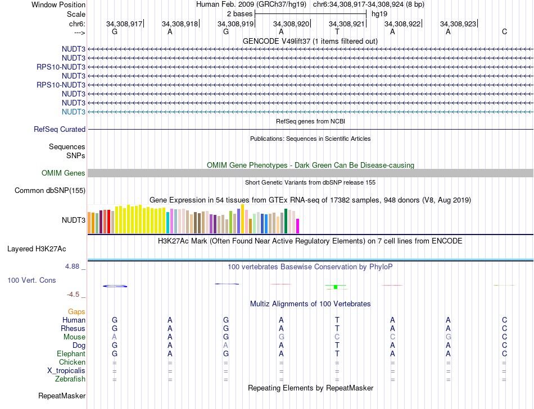534x409 pixels.
Task: Click the orange 'Gaps' label
Action: 76,312
